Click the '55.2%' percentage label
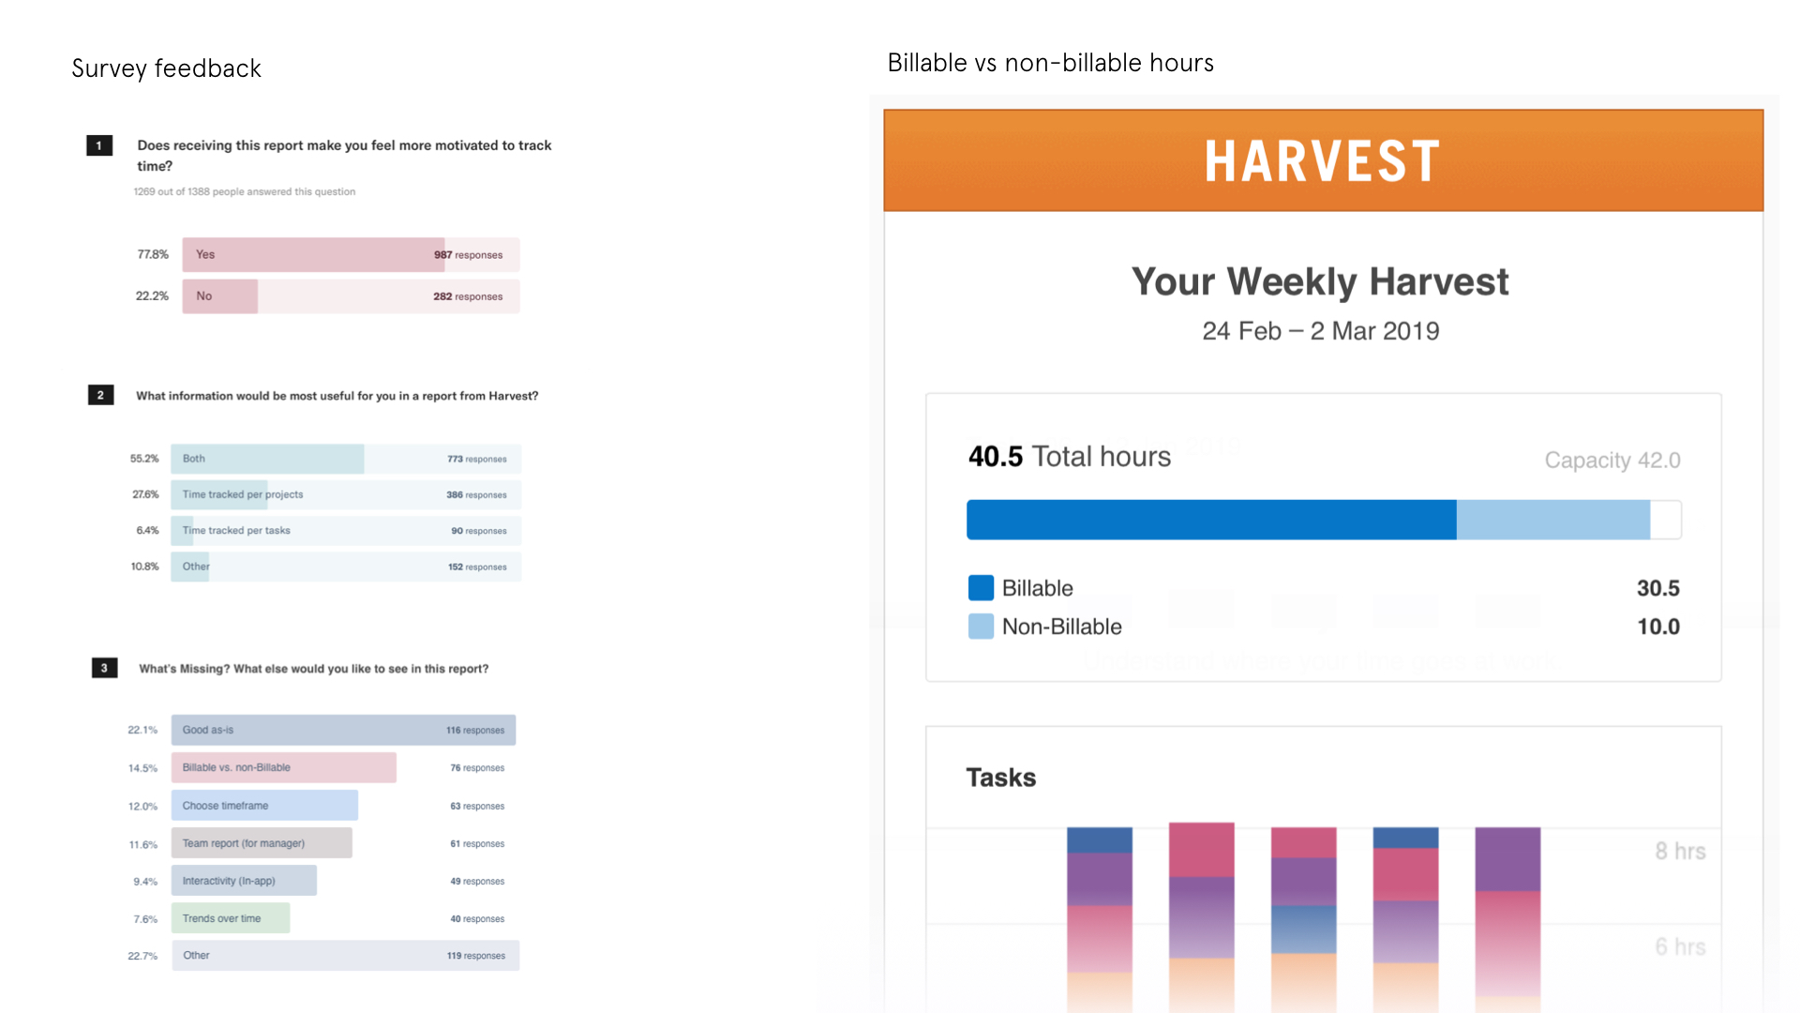Screen dimensions: 1800x1013 (x=144, y=459)
